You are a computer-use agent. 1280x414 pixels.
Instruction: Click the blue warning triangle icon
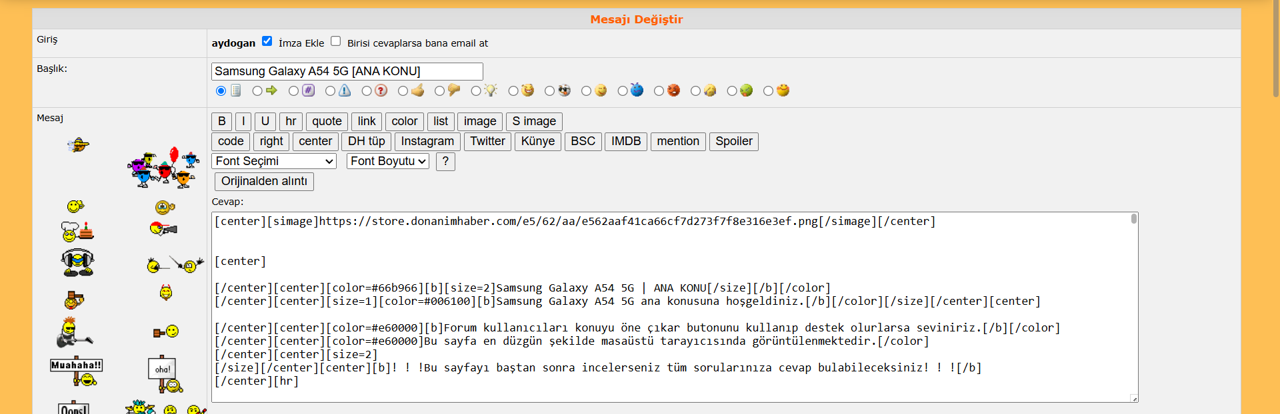[x=345, y=91]
